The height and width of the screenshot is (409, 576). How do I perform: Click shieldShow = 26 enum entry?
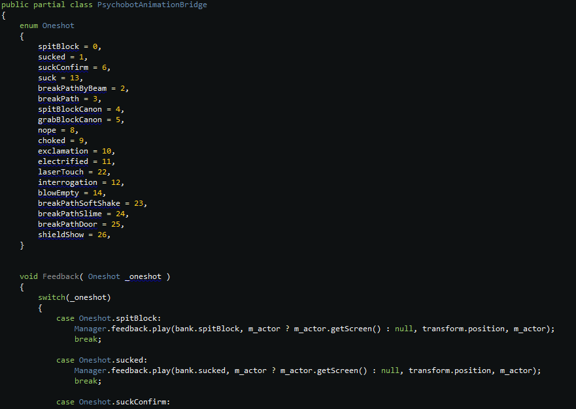coord(74,235)
